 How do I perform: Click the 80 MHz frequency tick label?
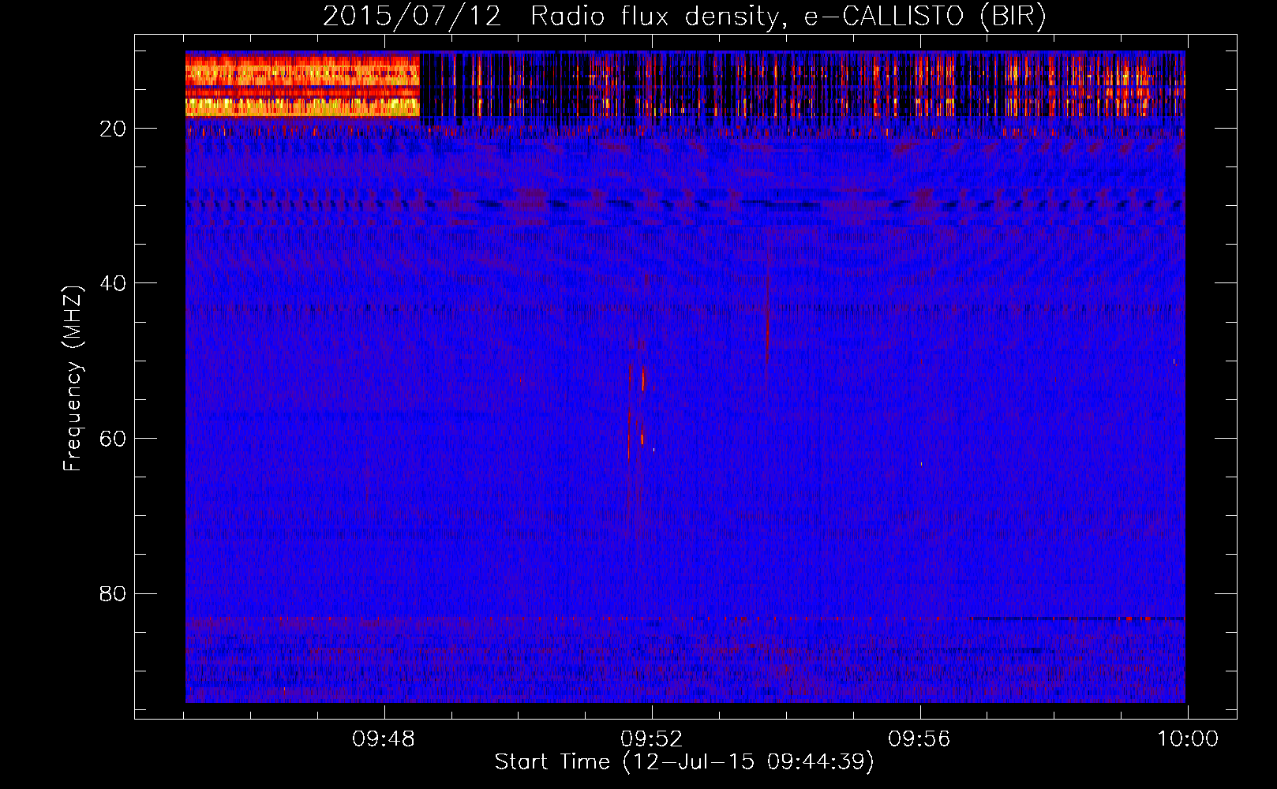(113, 593)
